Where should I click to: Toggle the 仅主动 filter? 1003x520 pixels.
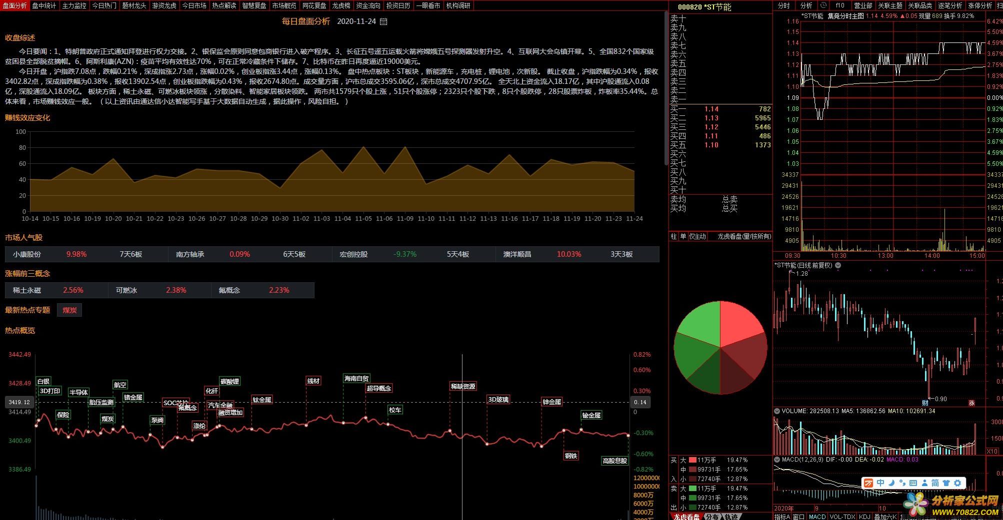tap(697, 237)
